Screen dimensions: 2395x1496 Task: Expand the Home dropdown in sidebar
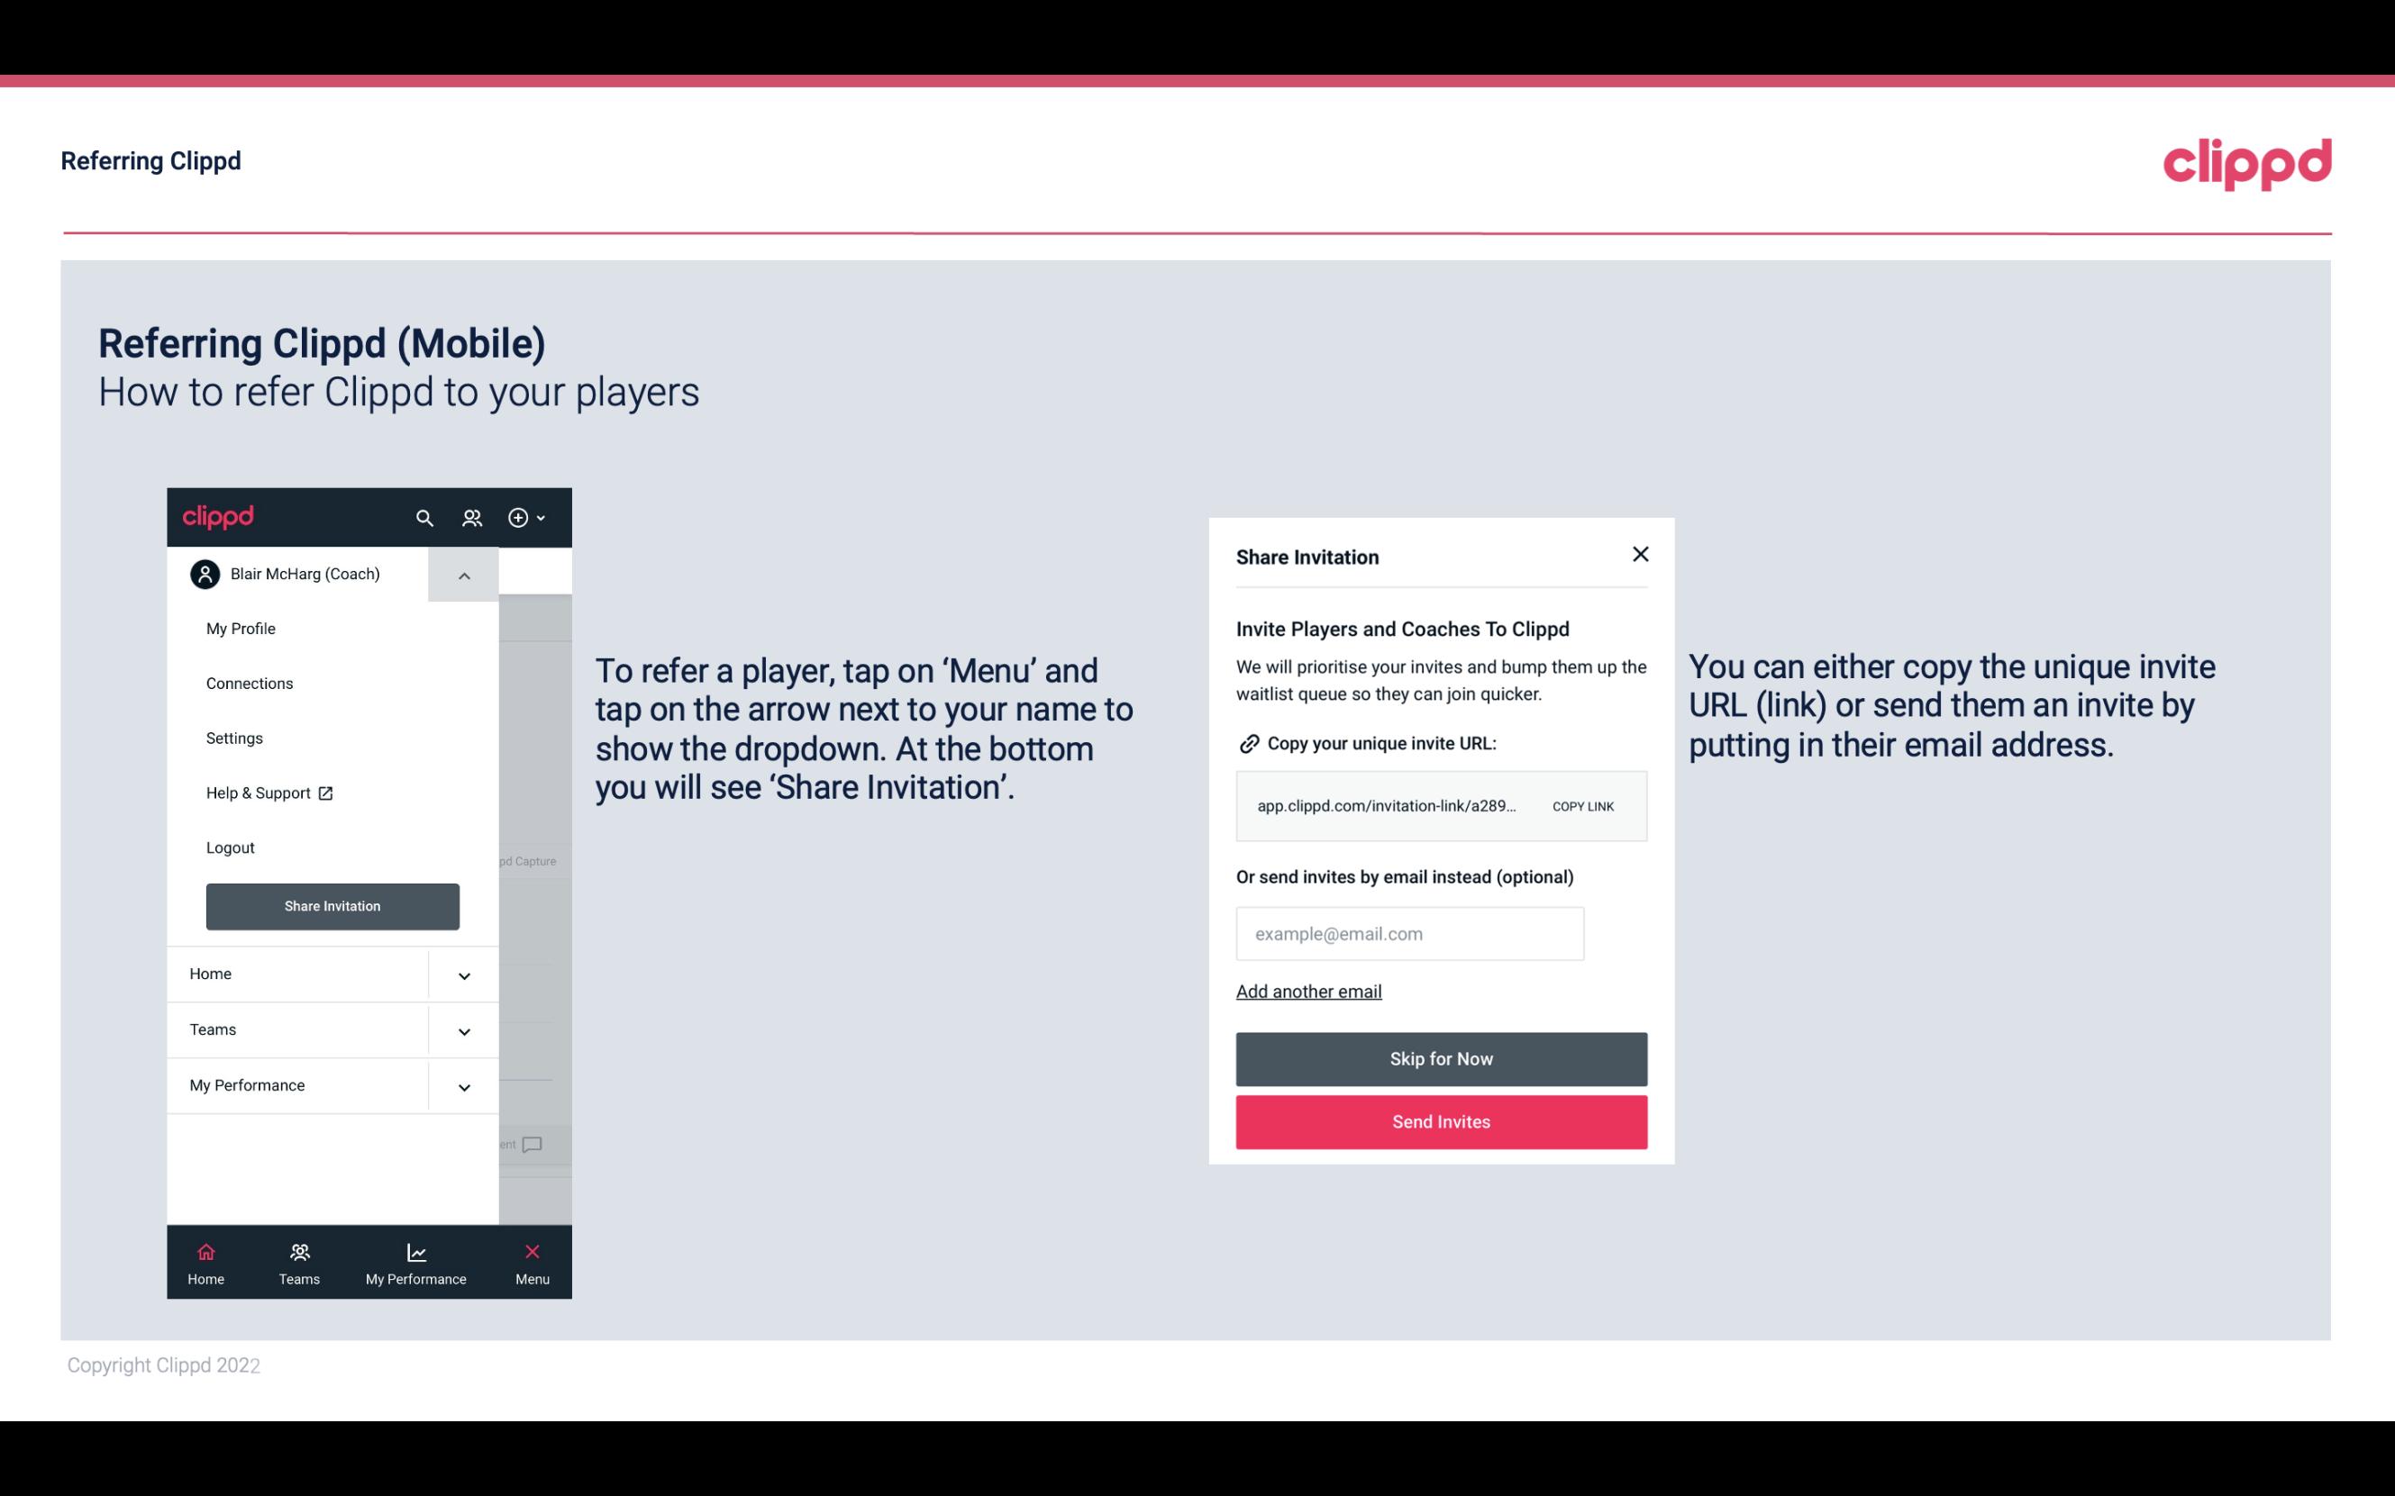464,972
